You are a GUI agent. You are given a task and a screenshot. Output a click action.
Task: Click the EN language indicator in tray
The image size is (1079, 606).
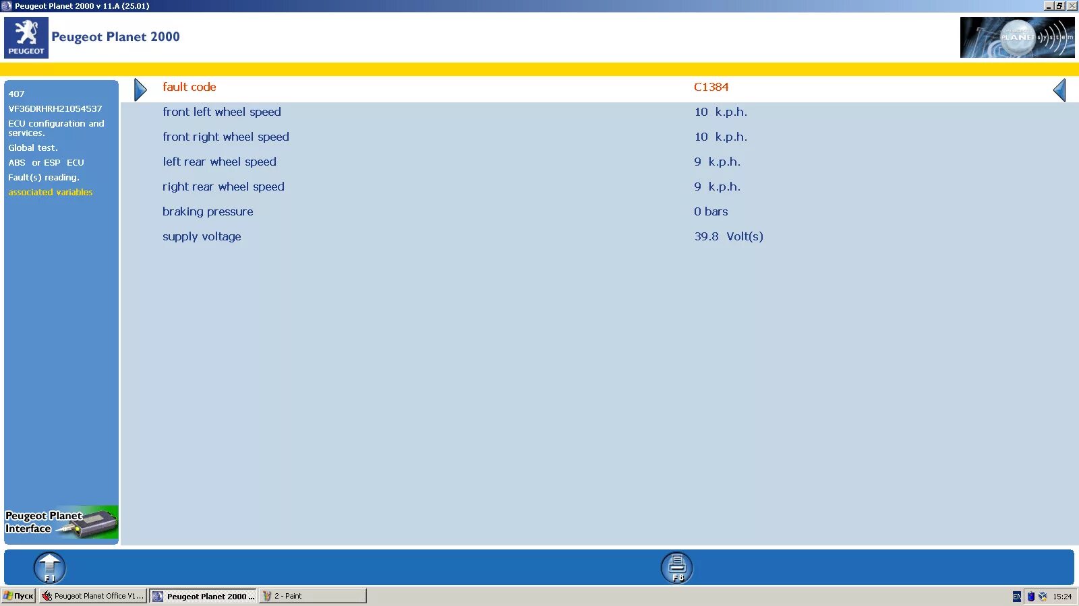pos(1016,597)
